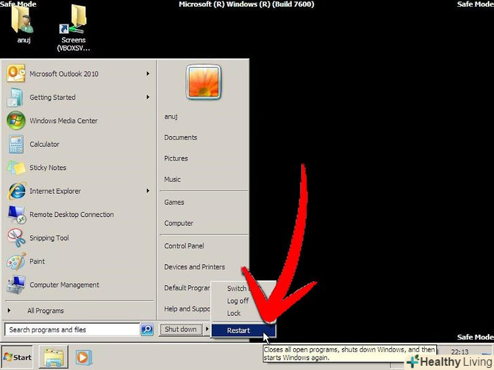Image resolution: width=494 pixels, height=370 pixels.
Task: Open Games from the Start menu
Action: [x=174, y=203]
